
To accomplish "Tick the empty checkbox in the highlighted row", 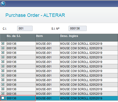I will pyautogui.click(x=3, y=98).
